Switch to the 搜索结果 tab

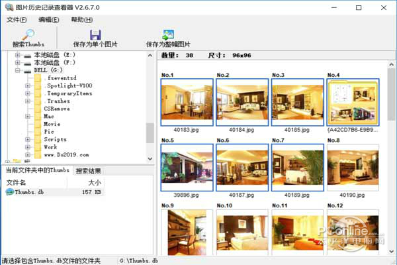click(x=88, y=171)
